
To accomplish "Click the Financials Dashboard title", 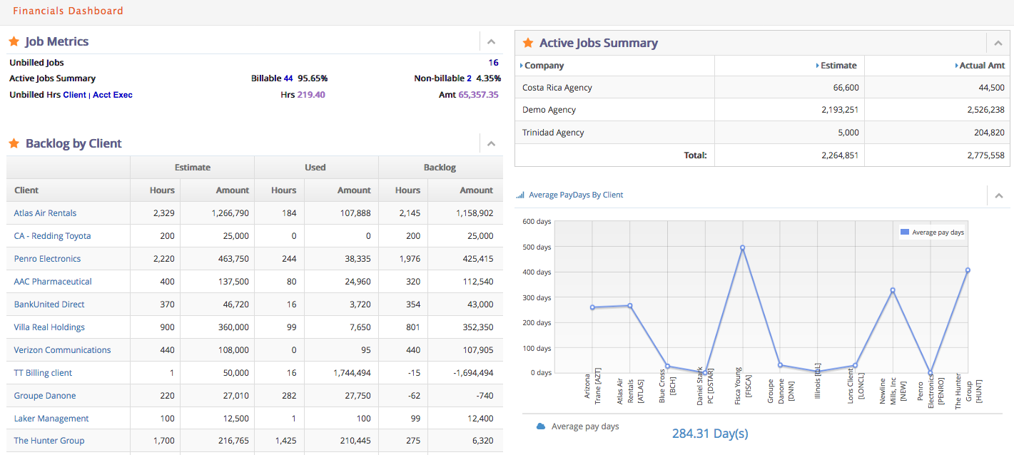I will tap(68, 11).
